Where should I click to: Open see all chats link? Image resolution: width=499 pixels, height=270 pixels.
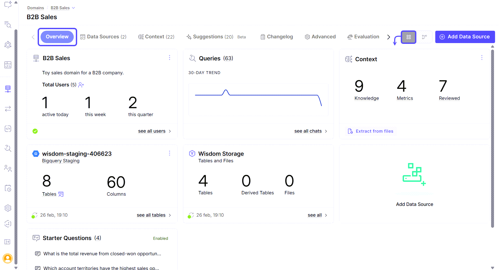tap(308, 131)
